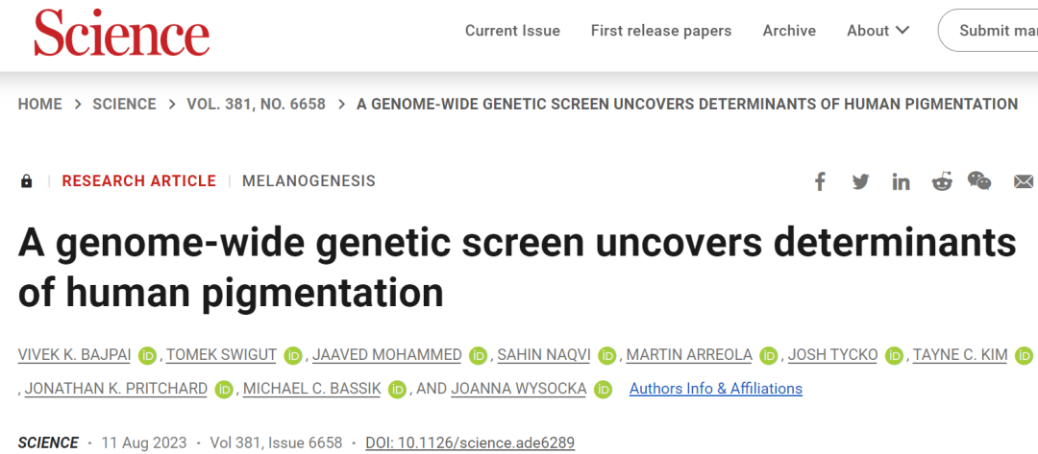
Task: Go to First release papers
Action: coord(661,31)
